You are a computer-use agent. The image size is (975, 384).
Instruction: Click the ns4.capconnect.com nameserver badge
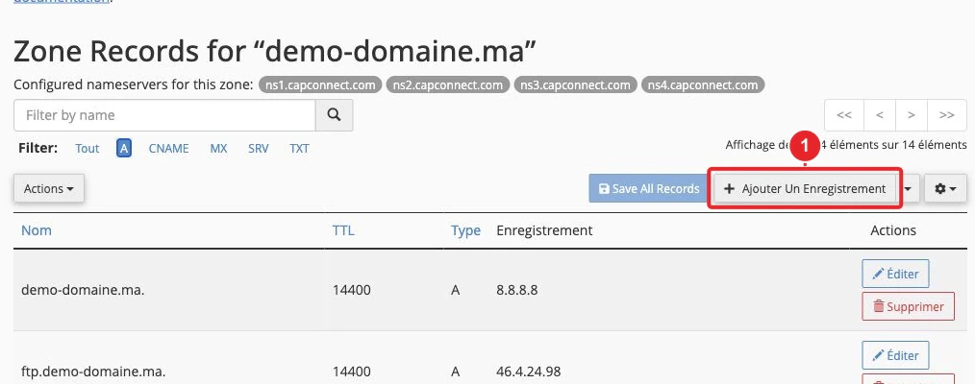(703, 85)
